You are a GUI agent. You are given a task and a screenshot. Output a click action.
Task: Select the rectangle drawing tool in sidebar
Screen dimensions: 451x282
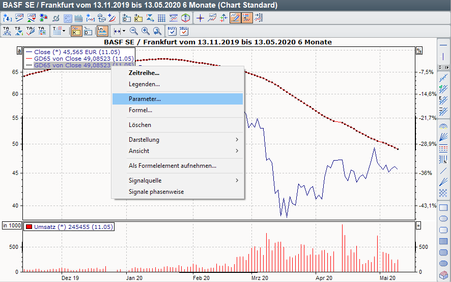click(x=443, y=208)
